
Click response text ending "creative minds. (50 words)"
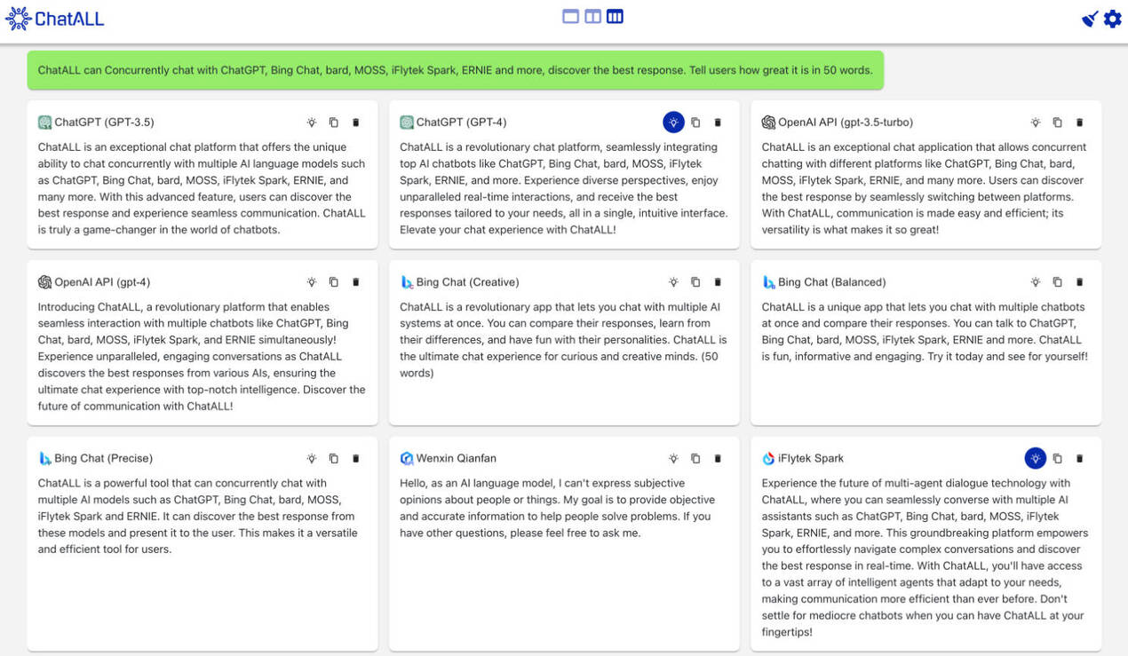[563, 340]
